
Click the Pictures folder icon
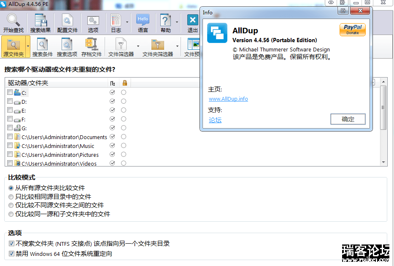pyautogui.click(x=17, y=154)
